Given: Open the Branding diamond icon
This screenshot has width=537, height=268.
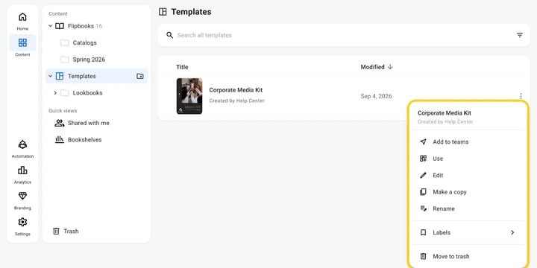Looking at the screenshot, I should pyautogui.click(x=22, y=196).
